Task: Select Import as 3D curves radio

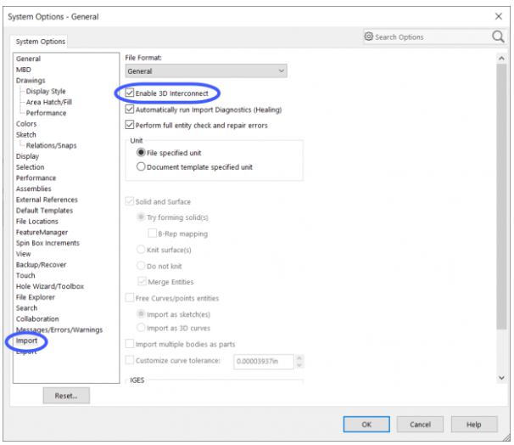Action: tap(141, 328)
